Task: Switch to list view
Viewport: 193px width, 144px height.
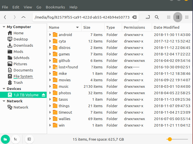Action: [x=177, y=17]
